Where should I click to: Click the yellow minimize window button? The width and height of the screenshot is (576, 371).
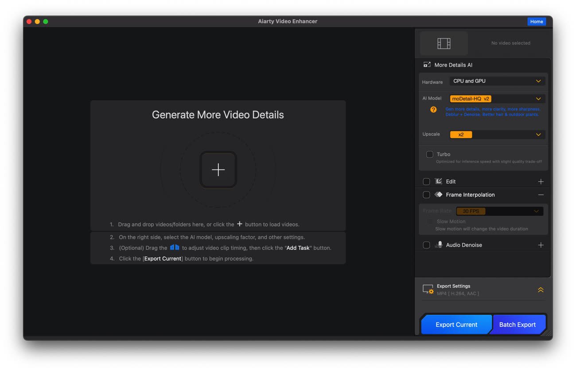click(37, 21)
